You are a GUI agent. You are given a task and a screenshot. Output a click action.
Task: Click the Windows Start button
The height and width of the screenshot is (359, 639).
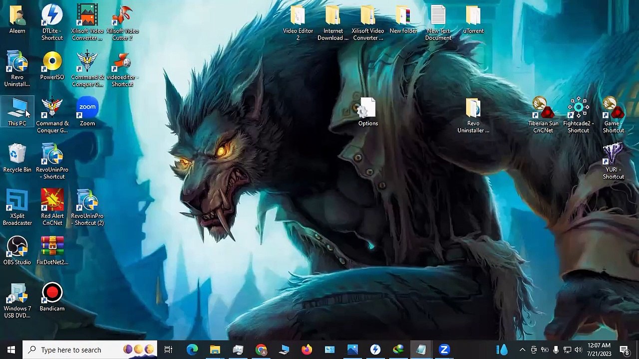click(11, 350)
